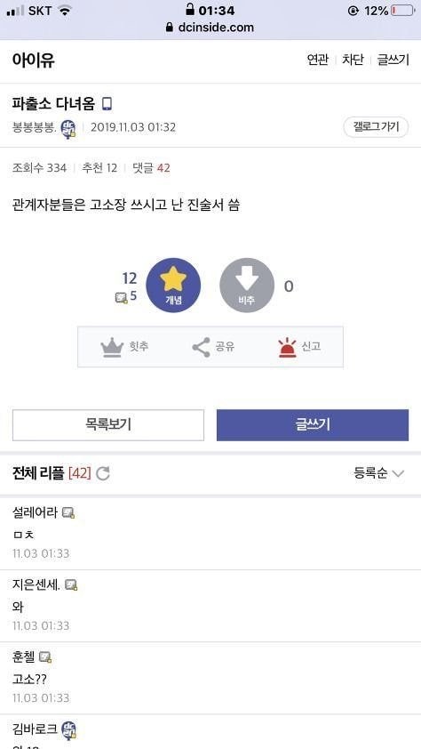421x749 pixels.
Task: Tap the dcinside.com address bar
Action: click(210, 28)
